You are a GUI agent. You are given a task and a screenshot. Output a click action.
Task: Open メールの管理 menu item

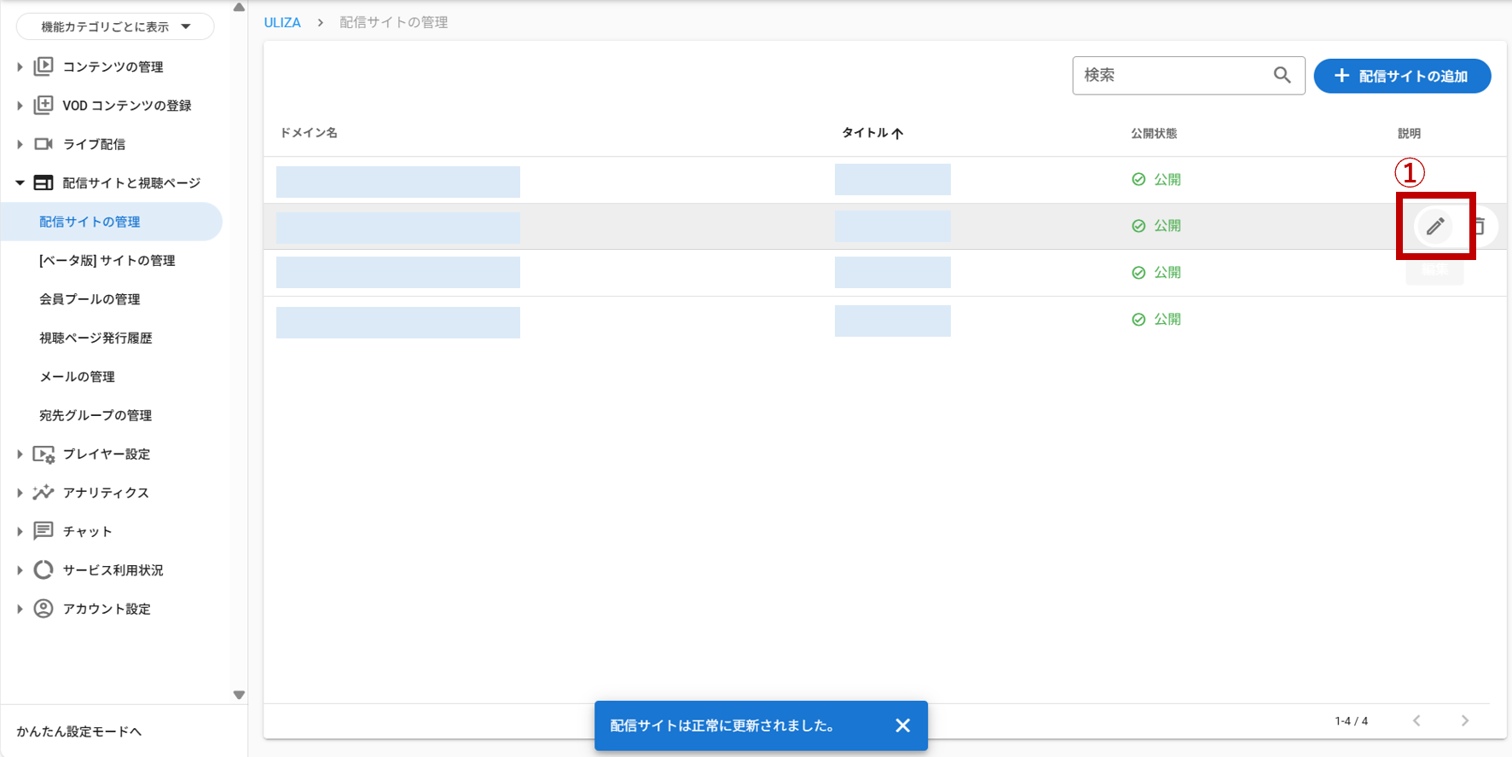pyautogui.click(x=77, y=377)
